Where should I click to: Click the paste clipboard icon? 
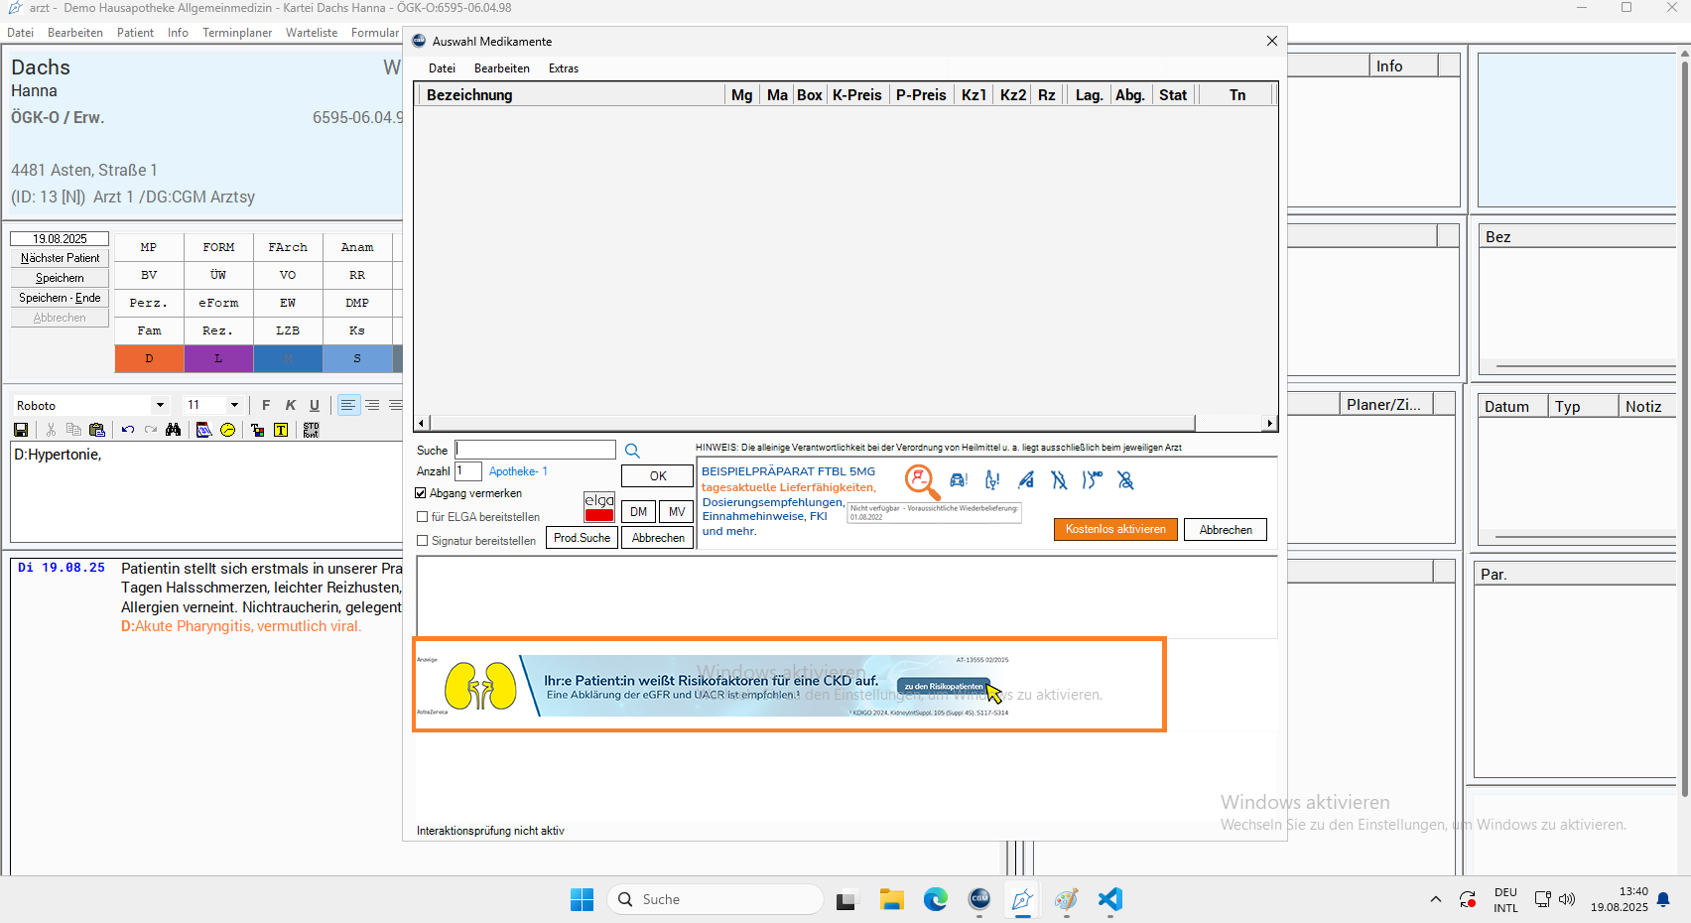(97, 430)
